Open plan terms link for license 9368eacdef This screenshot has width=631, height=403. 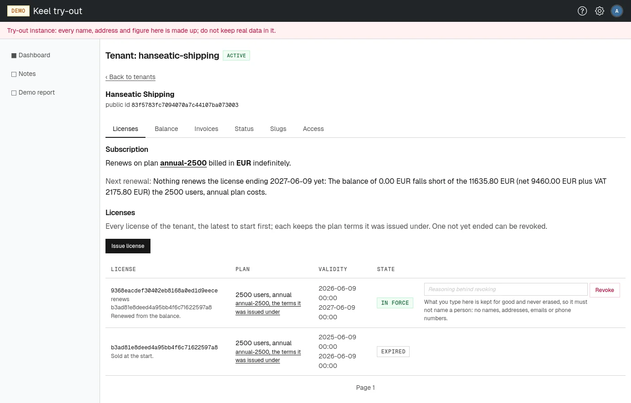268,307
